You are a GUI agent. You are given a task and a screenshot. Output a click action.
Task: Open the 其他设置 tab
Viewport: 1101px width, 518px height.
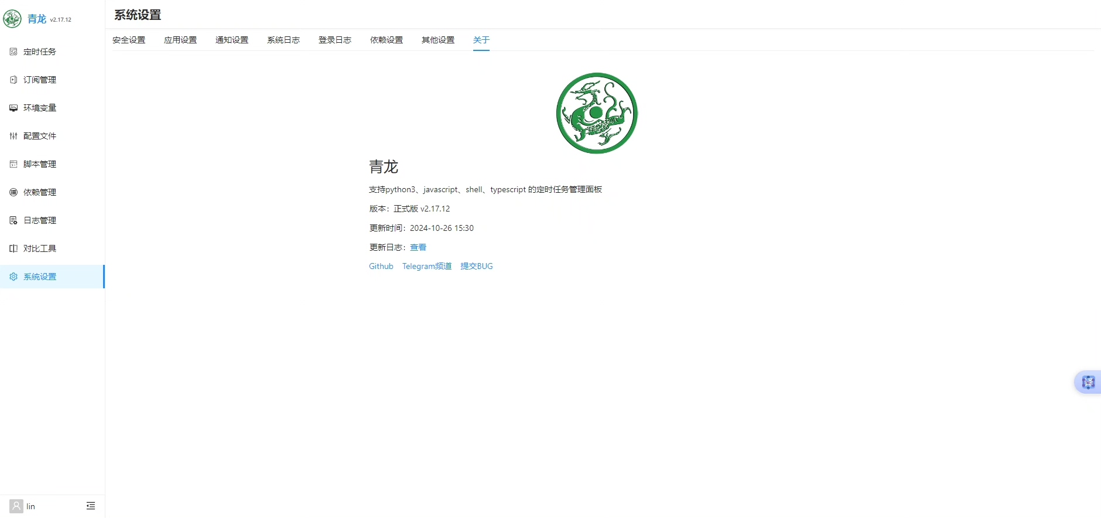[x=438, y=40]
